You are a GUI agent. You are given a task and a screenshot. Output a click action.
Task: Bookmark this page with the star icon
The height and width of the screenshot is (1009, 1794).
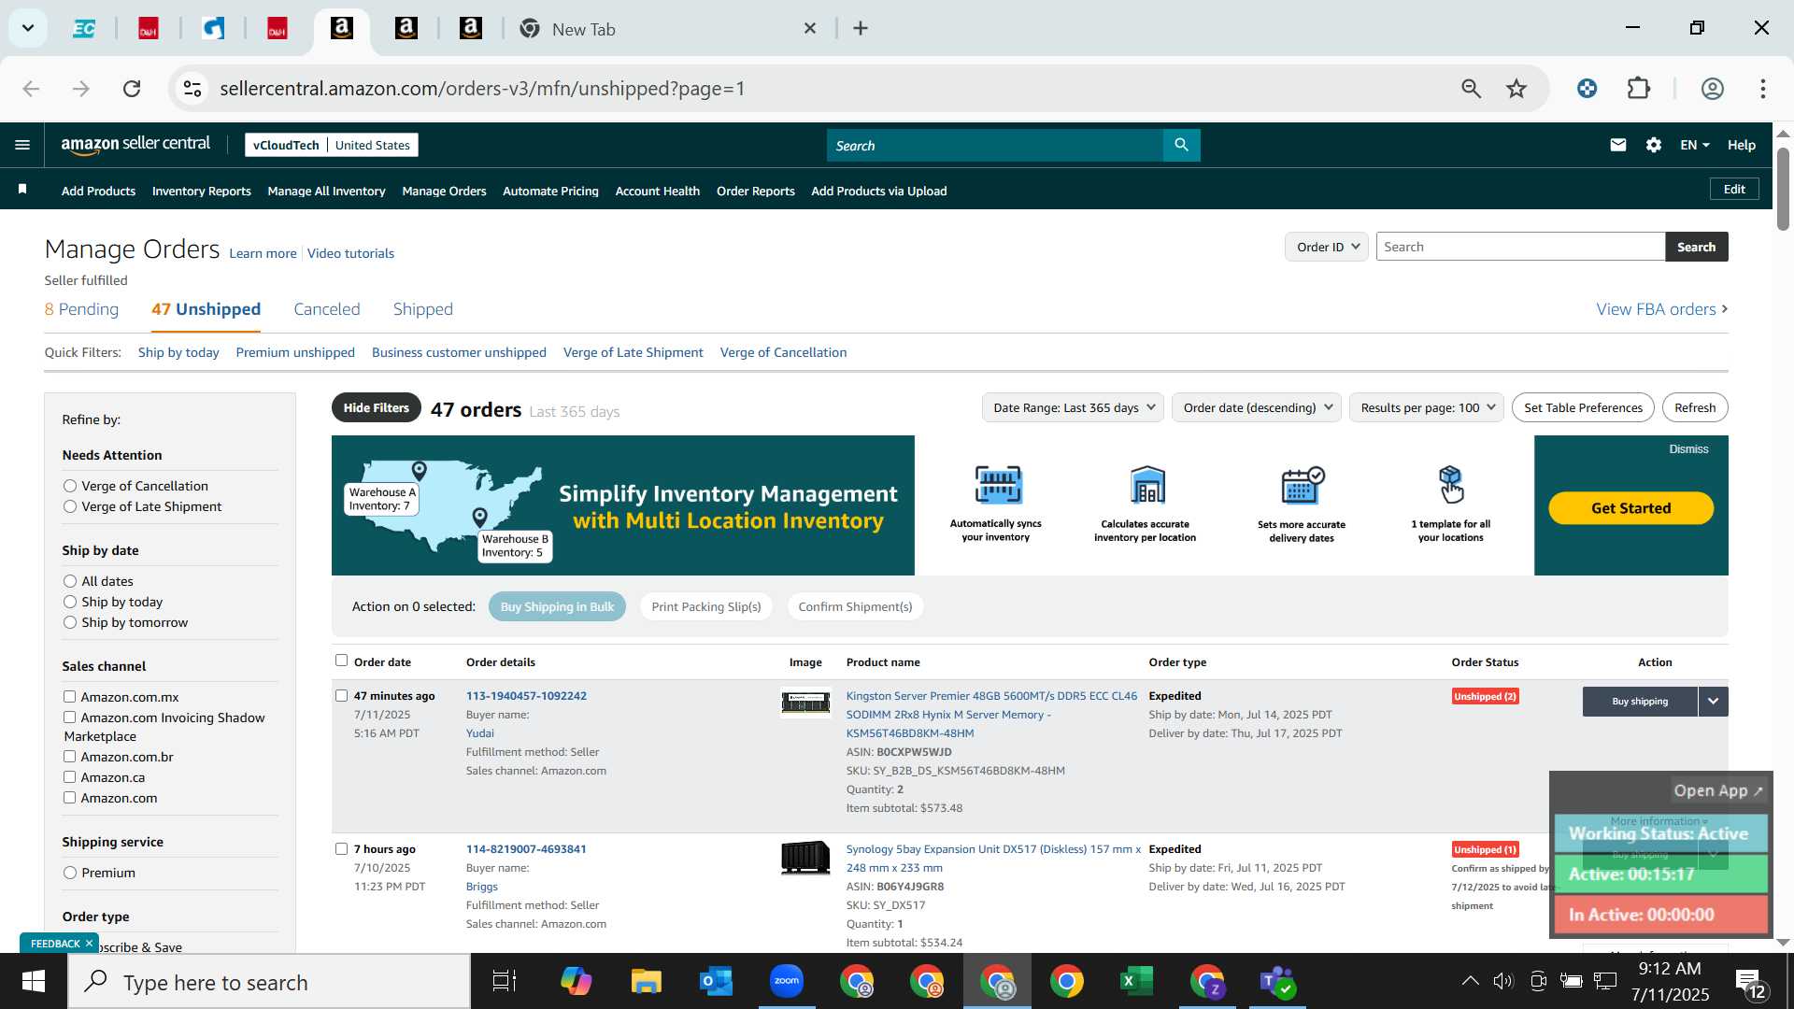click(1516, 89)
